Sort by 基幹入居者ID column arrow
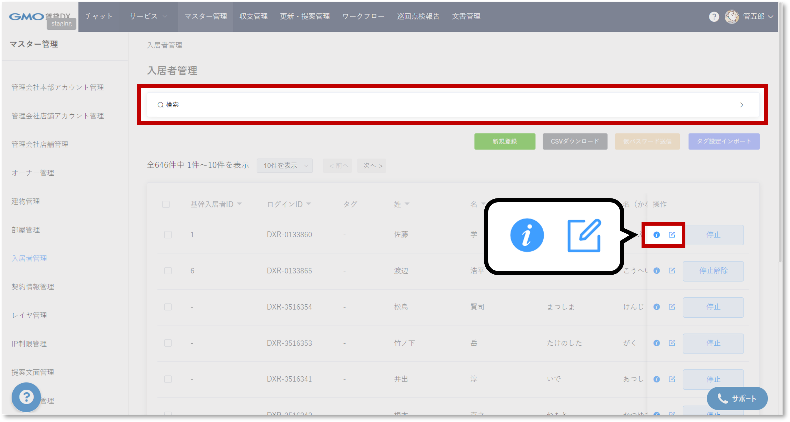The width and height of the screenshot is (790, 422). coord(239,204)
